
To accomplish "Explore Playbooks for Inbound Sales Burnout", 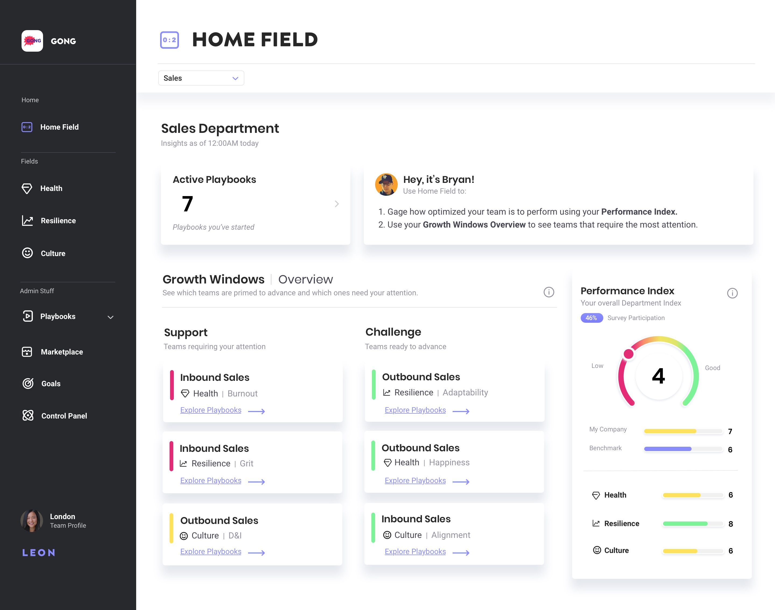I will pos(211,410).
